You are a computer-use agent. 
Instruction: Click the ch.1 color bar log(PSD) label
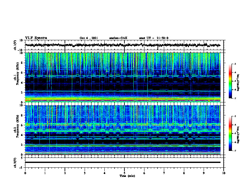click(x=238, y=82)
